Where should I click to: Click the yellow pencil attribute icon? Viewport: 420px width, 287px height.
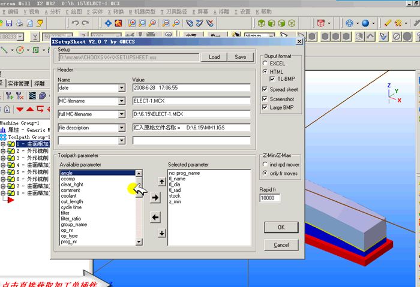388,23
